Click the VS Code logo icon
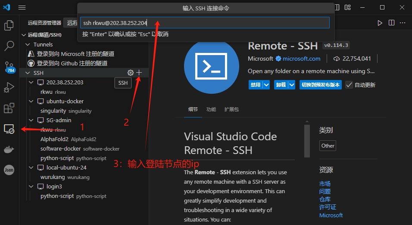 pyautogui.click(x=6, y=7)
